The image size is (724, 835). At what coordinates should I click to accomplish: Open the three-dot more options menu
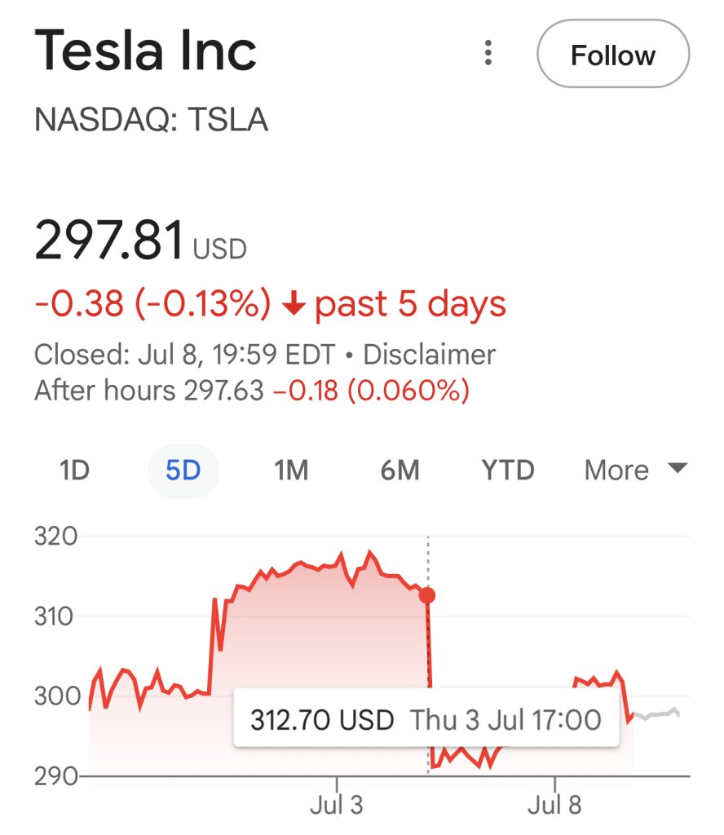pyautogui.click(x=488, y=53)
